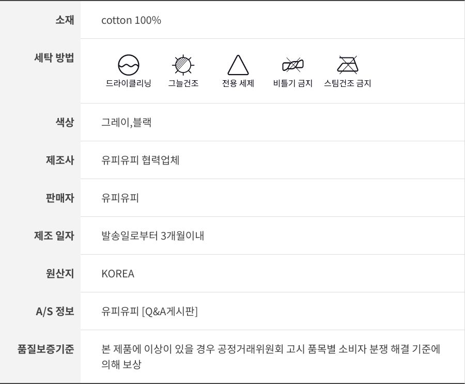
Task: Click the 그레이,블랙 color value
Action: coord(127,123)
